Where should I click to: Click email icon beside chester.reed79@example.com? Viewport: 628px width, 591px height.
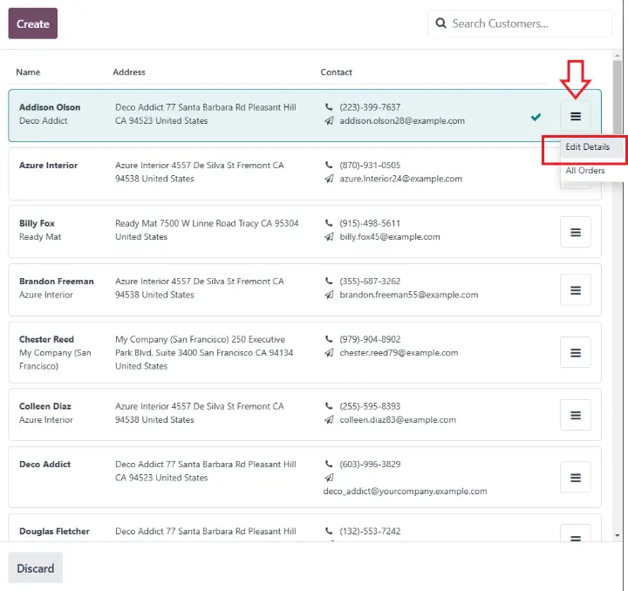329,353
